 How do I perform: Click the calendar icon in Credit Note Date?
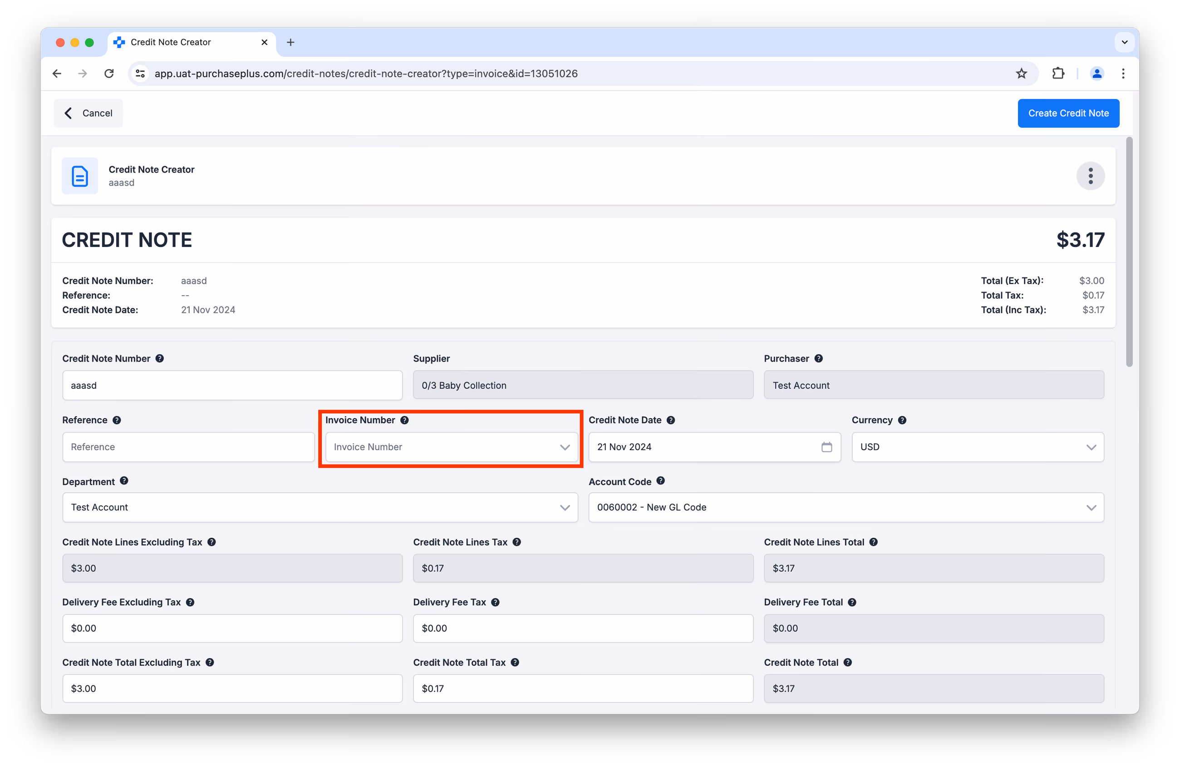coord(826,447)
